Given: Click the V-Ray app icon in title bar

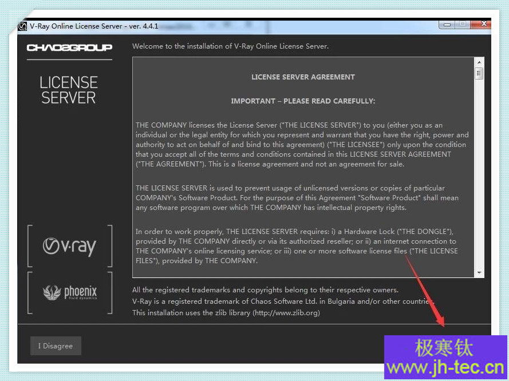Looking at the screenshot, I should pos(22,26).
